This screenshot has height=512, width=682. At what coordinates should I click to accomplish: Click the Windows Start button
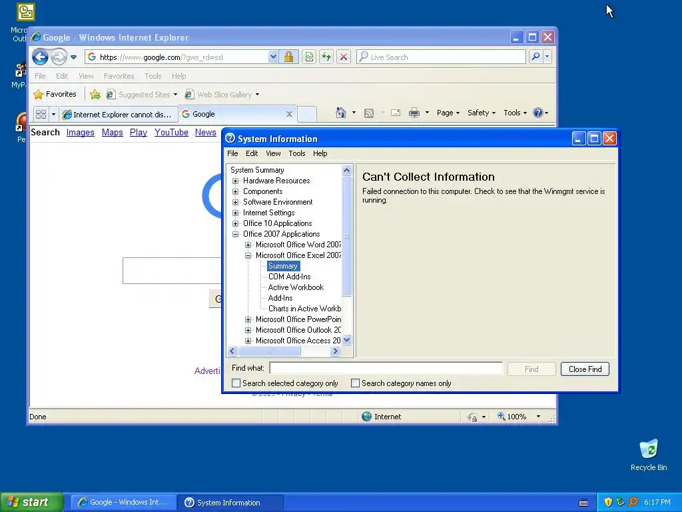31,502
